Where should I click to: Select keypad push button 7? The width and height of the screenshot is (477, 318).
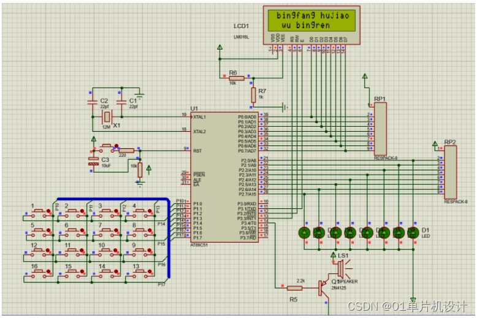coord(106,232)
